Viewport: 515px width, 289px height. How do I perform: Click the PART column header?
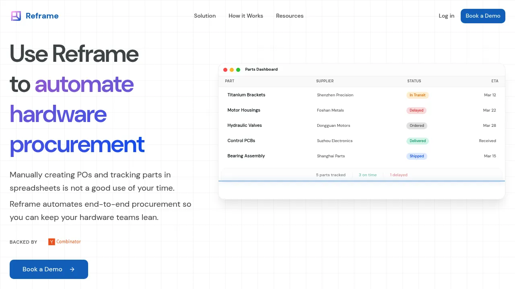[x=230, y=81]
